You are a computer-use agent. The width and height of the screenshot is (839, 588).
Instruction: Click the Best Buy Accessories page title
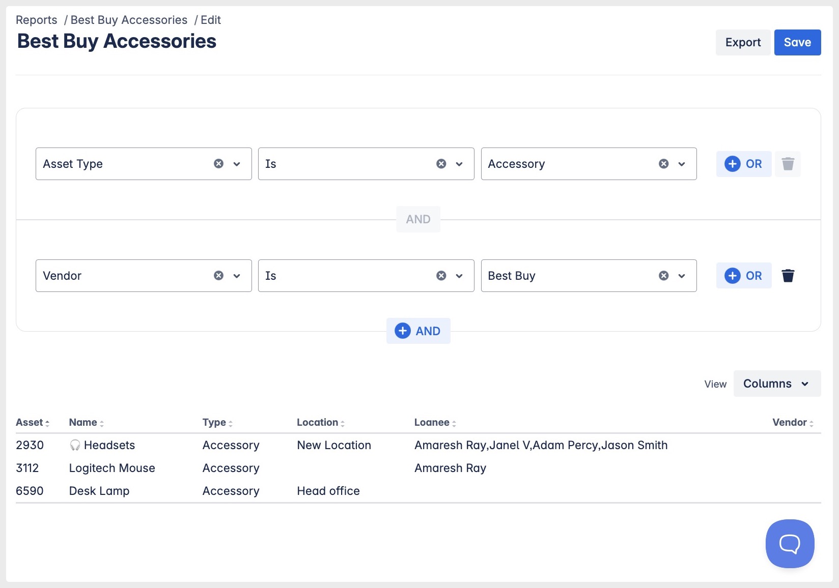[117, 41]
